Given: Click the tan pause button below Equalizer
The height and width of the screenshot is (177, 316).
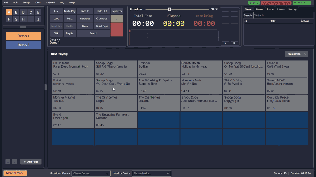Looking at the screenshot, I should coord(117,18).
